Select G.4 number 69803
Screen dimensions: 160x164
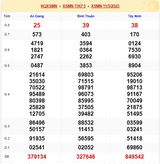(86, 75)
